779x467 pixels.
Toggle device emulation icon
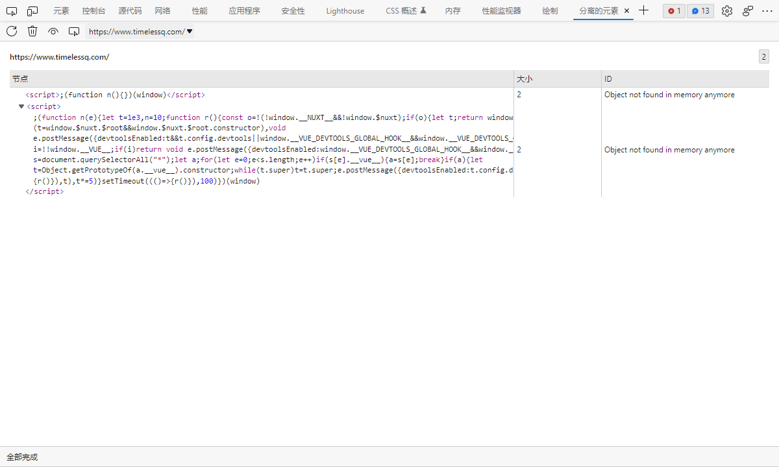pos(32,11)
